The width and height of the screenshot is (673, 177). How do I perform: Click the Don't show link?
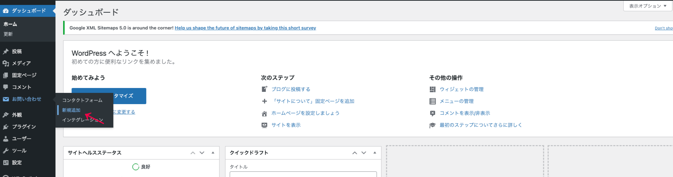click(x=664, y=28)
